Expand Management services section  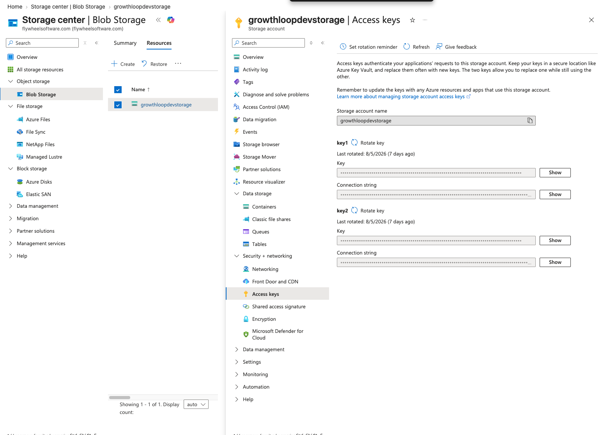click(x=11, y=243)
